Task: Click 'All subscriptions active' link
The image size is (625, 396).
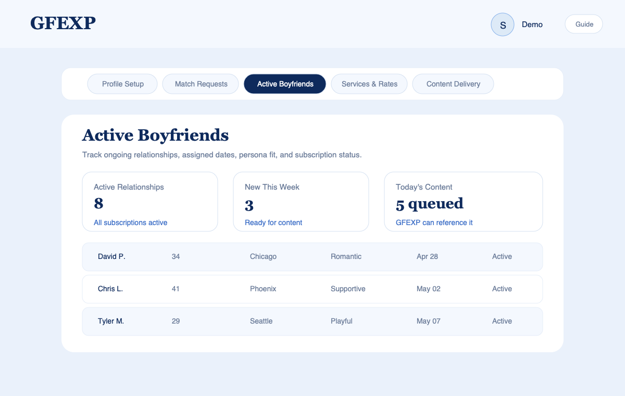Action: [x=131, y=222]
